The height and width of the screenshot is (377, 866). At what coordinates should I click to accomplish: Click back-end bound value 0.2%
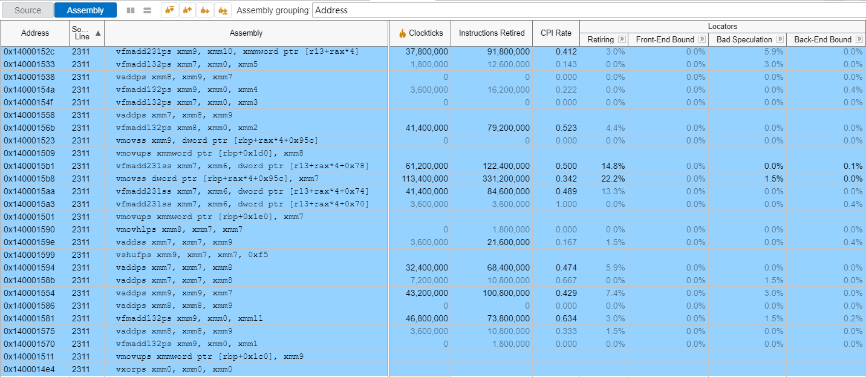853,319
